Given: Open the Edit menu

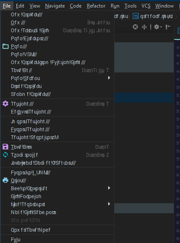Looking at the screenshot, I should coord(20,6).
